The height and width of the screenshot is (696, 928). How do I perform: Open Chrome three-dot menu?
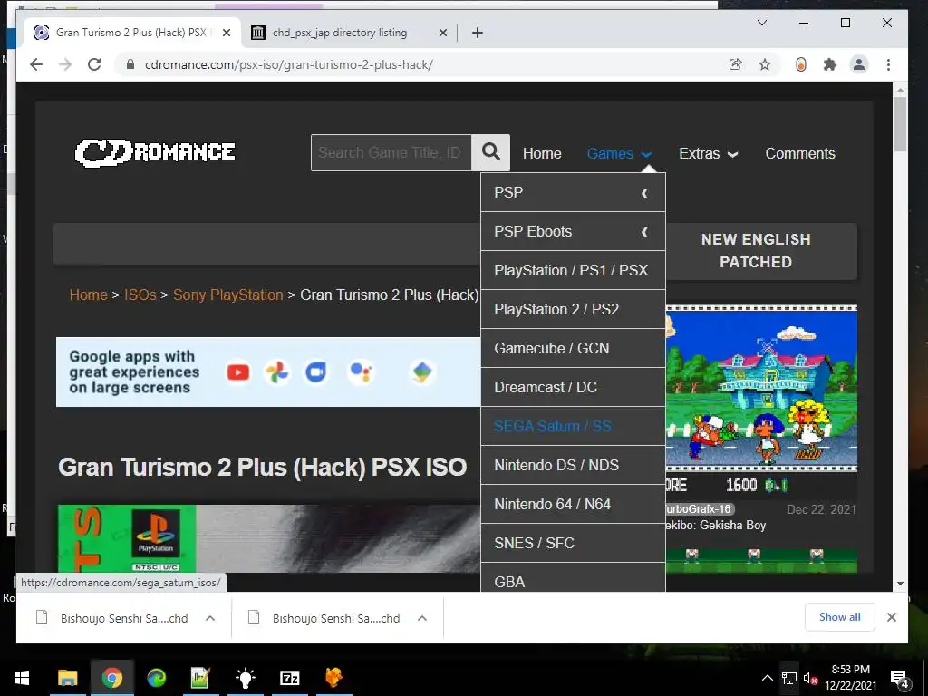point(888,64)
